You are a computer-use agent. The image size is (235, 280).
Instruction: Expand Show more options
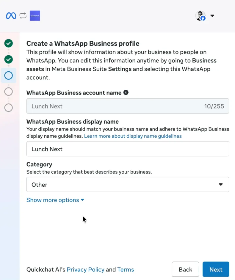click(x=55, y=200)
